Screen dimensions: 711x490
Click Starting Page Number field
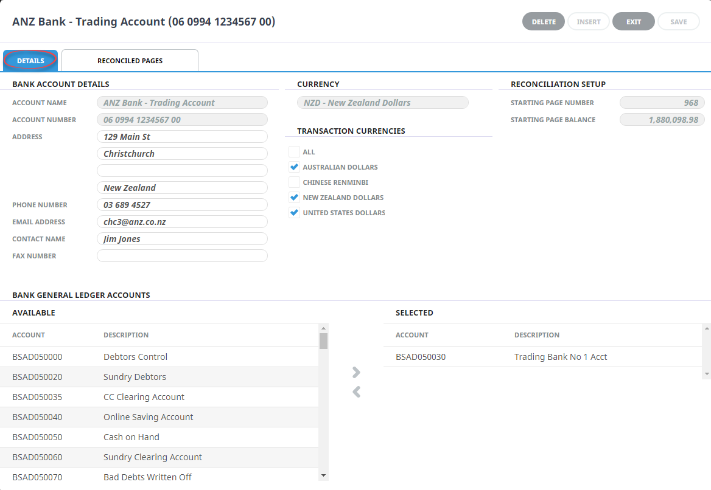click(662, 103)
